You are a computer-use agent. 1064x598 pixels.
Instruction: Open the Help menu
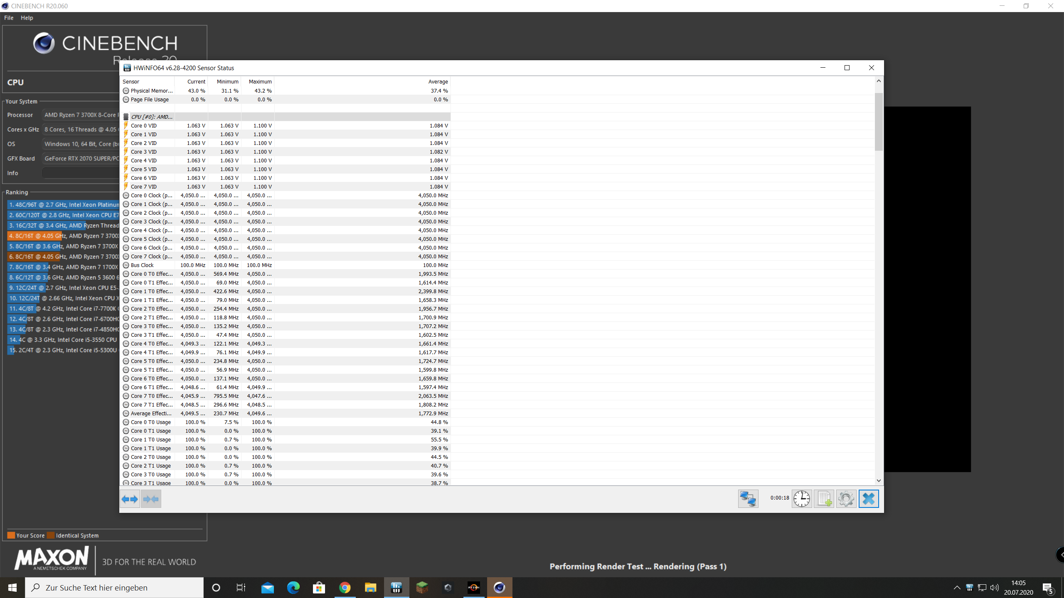27,18
